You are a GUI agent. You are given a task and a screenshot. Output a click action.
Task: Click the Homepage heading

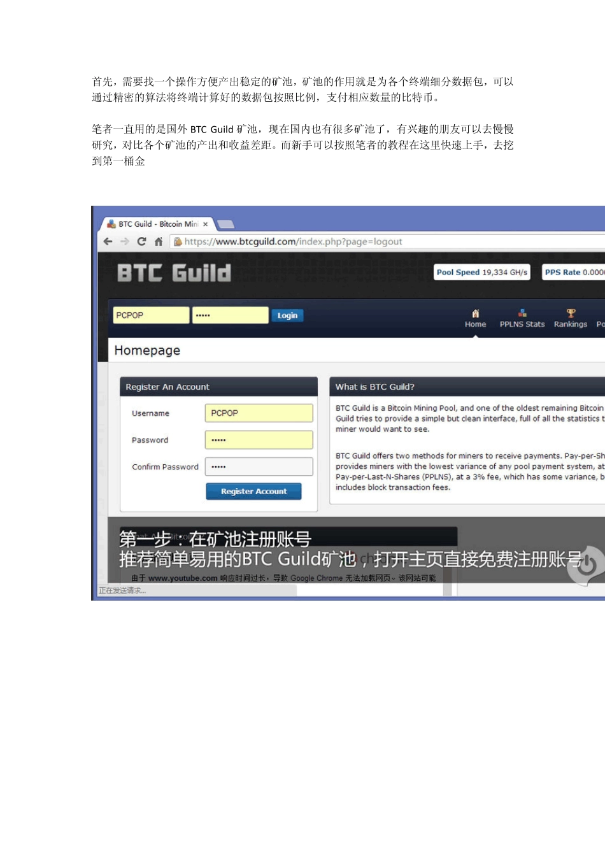(147, 350)
